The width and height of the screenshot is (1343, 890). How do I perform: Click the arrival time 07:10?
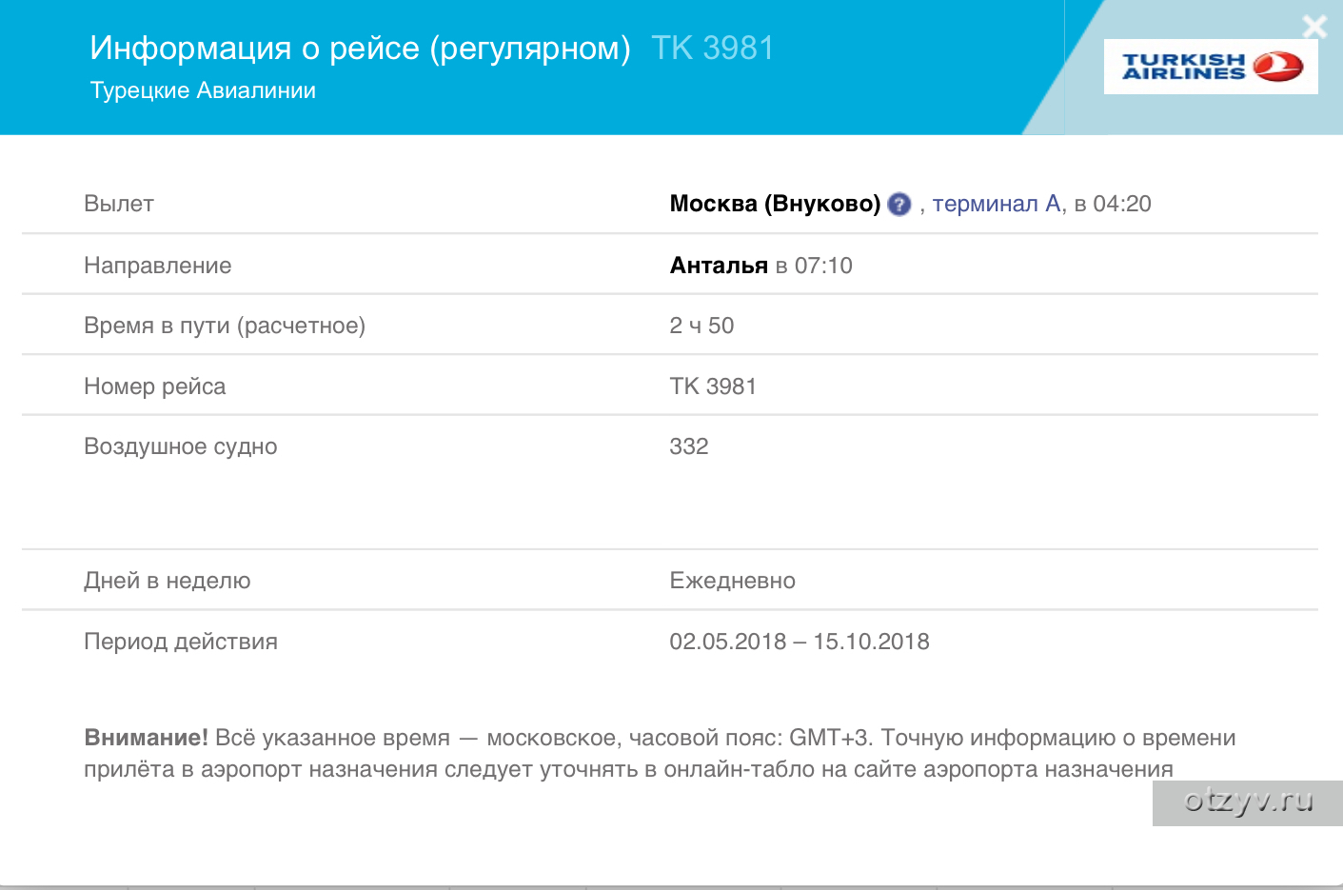(823, 266)
